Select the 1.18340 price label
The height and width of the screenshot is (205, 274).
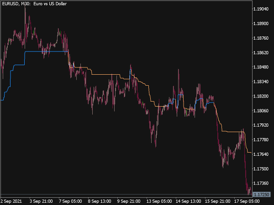click(x=261, y=82)
